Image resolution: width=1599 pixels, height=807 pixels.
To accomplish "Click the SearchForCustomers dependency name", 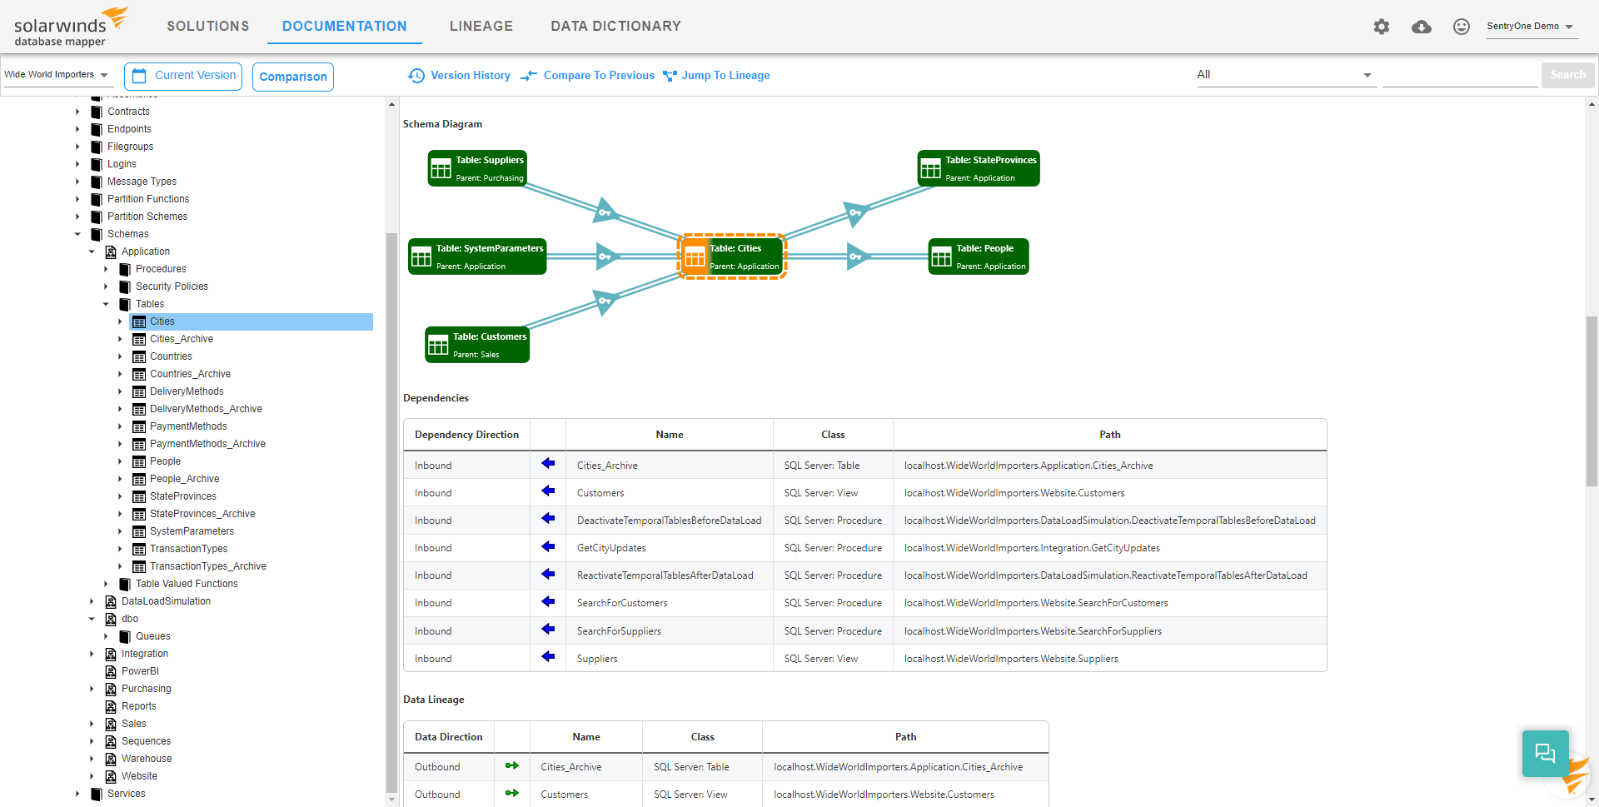I will (x=622, y=603).
